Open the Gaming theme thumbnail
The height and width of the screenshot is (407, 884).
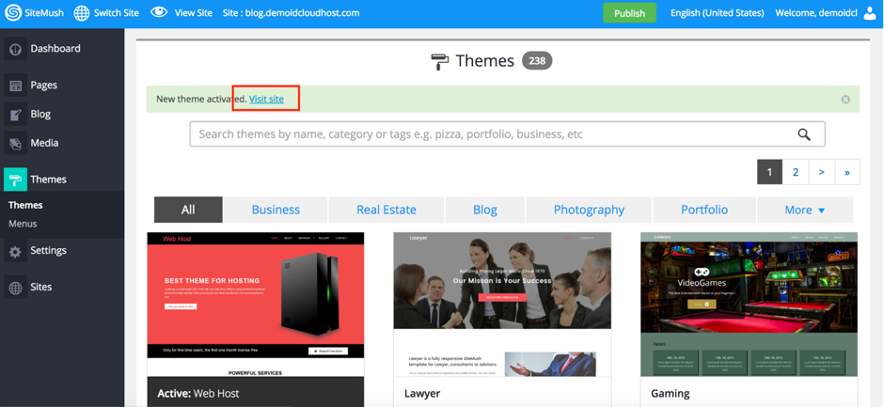click(x=749, y=305)
